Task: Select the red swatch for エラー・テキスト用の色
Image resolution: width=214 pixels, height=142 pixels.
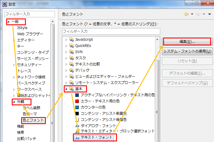Action: pyautogui.click(x=77, y=101)
